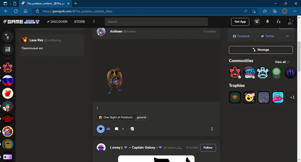
Task: Open the red Freddy community in left sidebar
Action: click(8, 68)
